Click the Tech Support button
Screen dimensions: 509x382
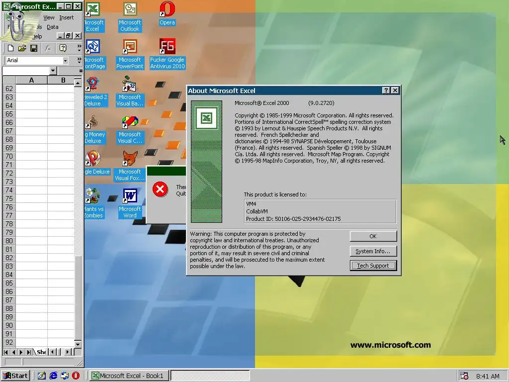pyautogui.click(x=373, y=266)
